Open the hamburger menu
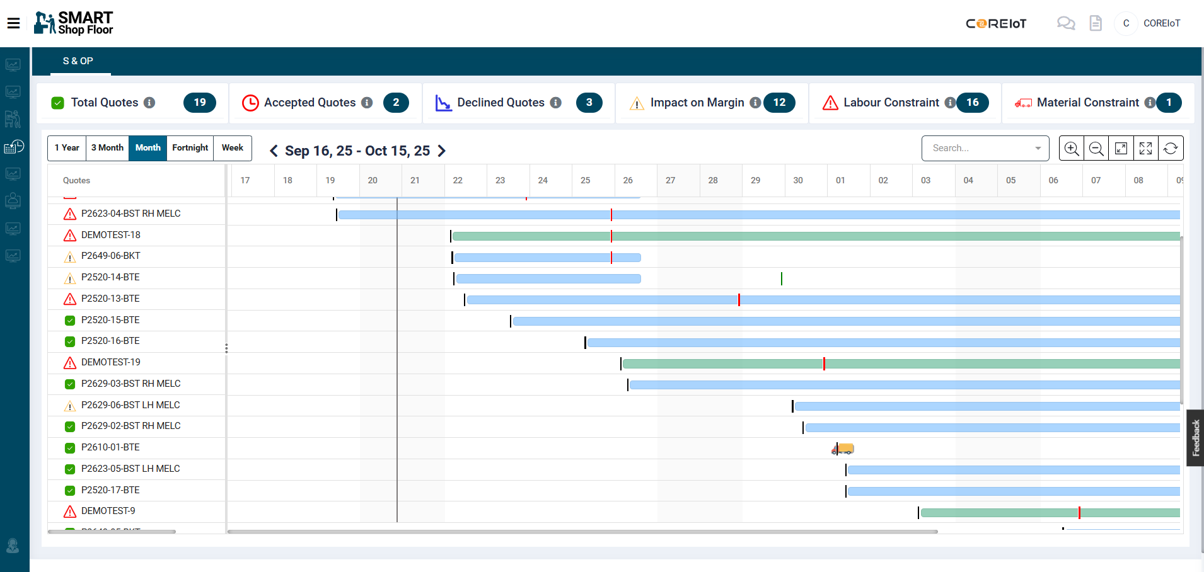The image size is (1204, 572). tap(14, 23)
